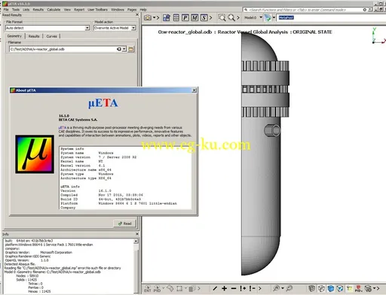The image size is (386, 295).
Task: Switch to the Results tab
Action: pos(34,36)
